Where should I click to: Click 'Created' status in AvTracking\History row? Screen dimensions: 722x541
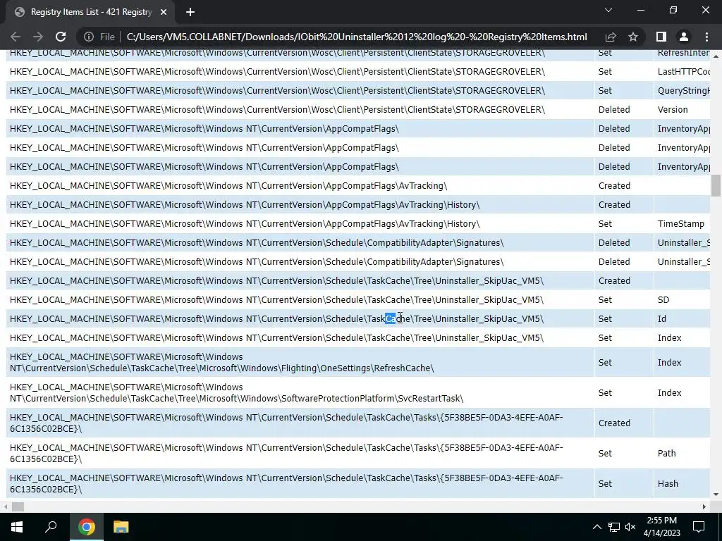point(614,204)
